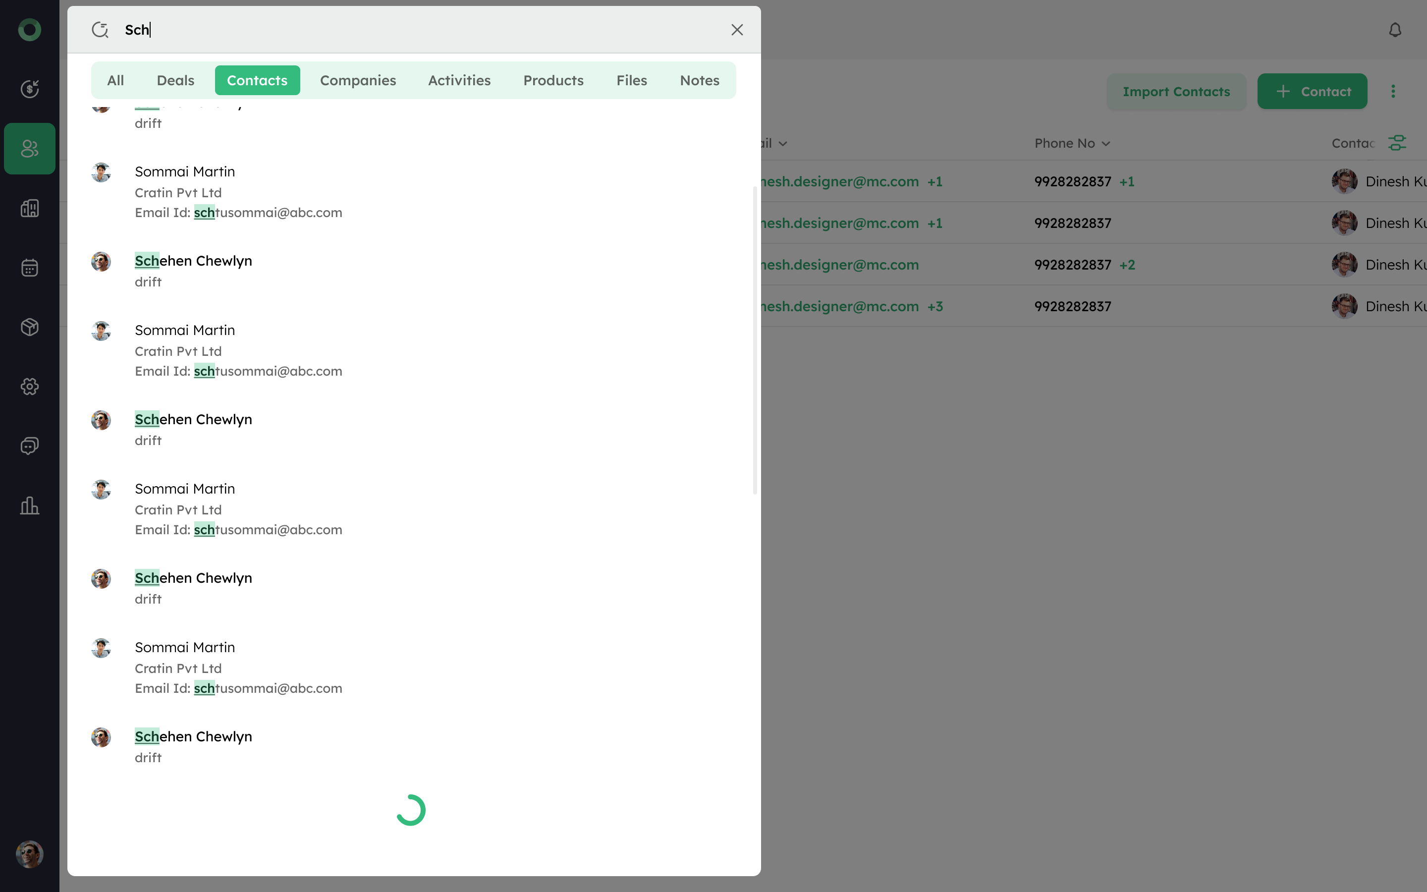
Task: Open the chat messages icon in sidebar
Action: pos(30,446)
